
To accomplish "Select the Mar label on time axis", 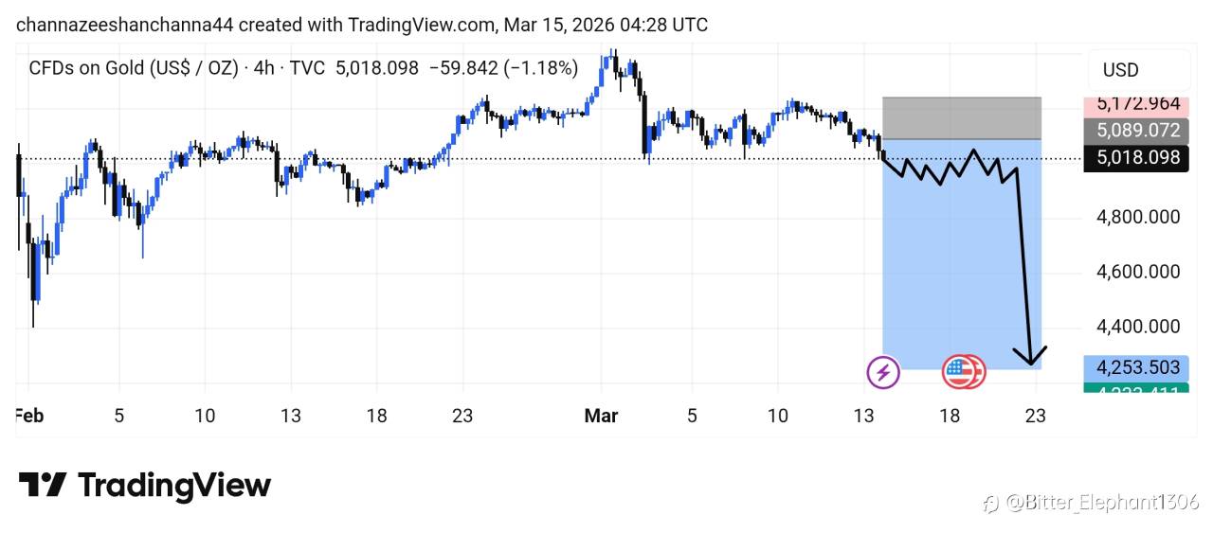I will pyautogui.click(x=601, y=416).
